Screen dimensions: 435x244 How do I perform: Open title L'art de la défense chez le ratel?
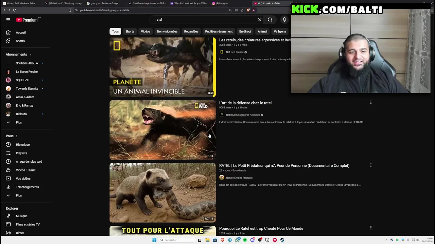click(245, 103)
